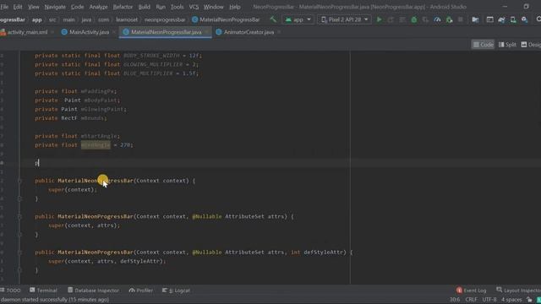
Task: Open the Refactor menu
Action: pos(123,7)
